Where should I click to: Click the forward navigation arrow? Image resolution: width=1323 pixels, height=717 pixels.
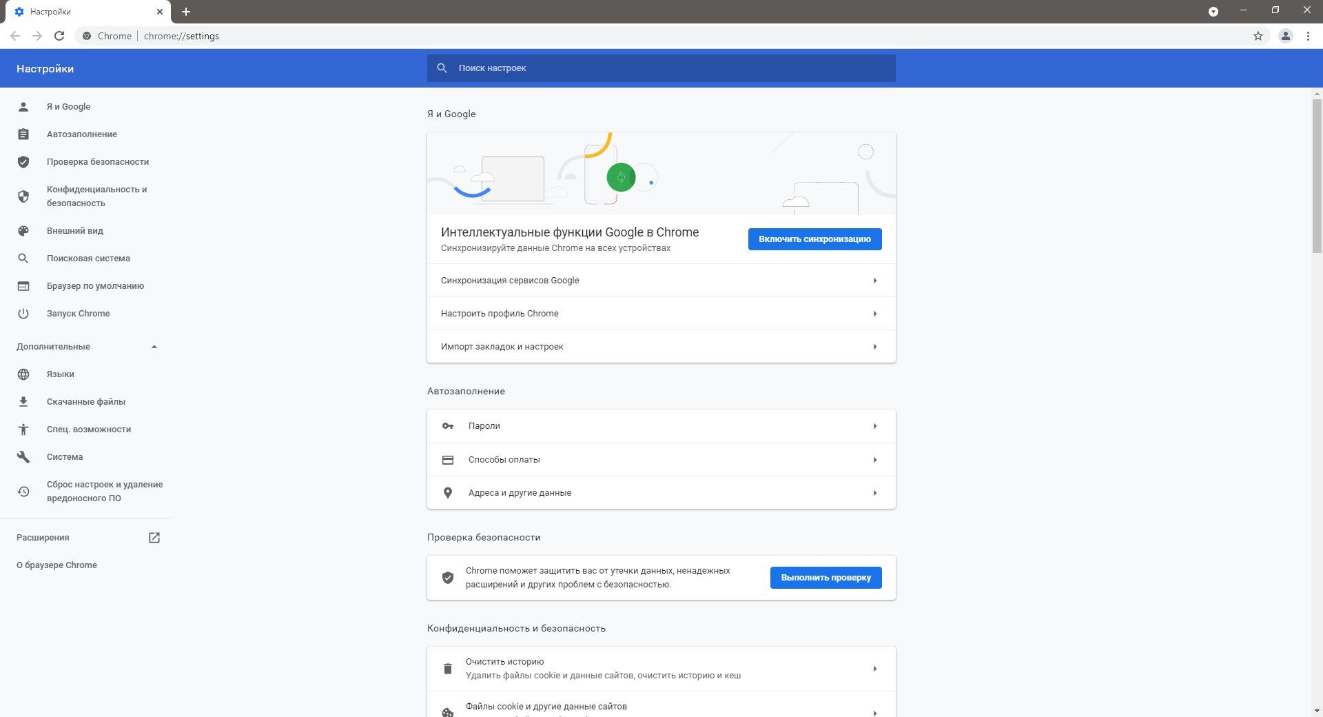(37, 36)
